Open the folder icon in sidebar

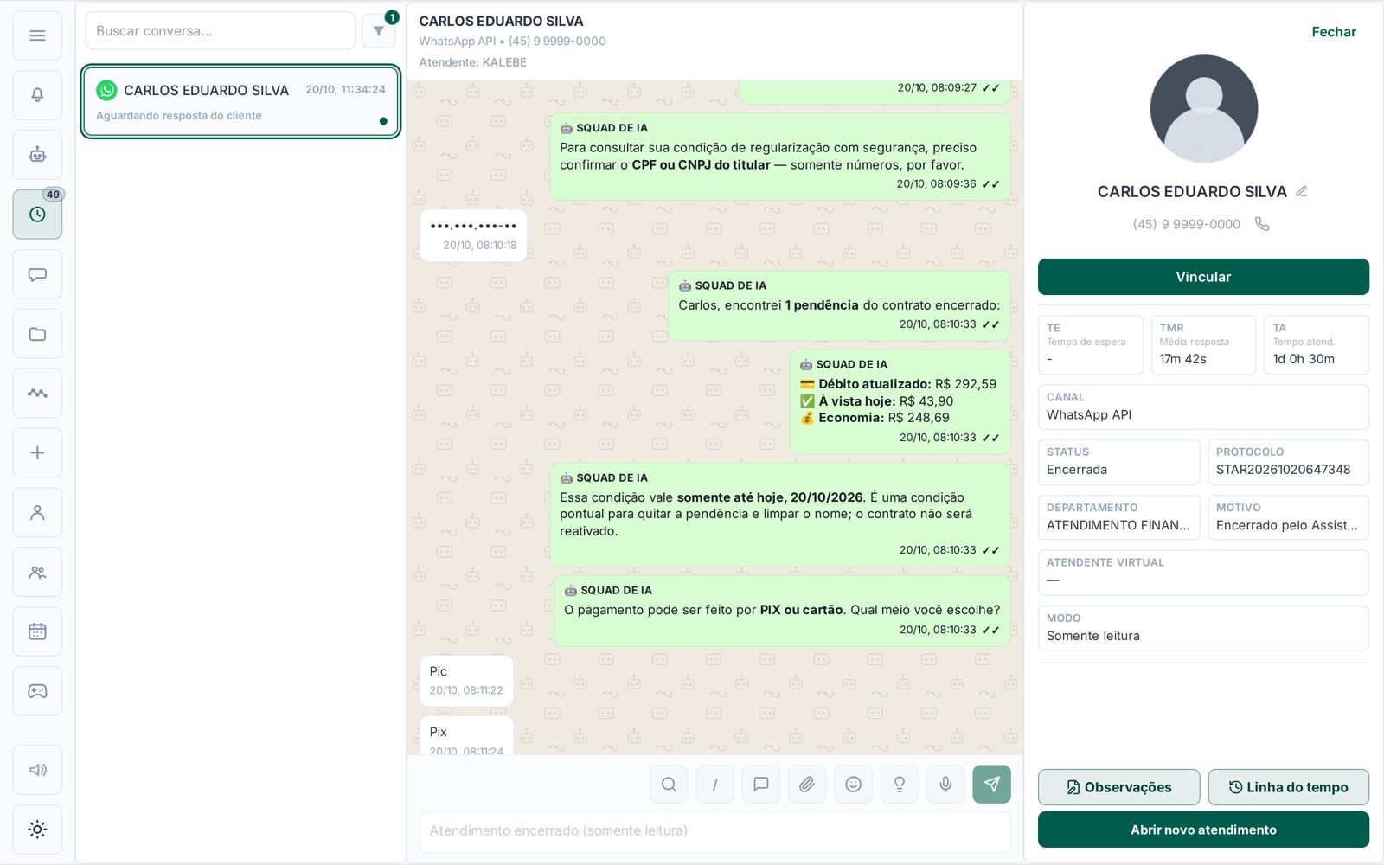point(37,334)
